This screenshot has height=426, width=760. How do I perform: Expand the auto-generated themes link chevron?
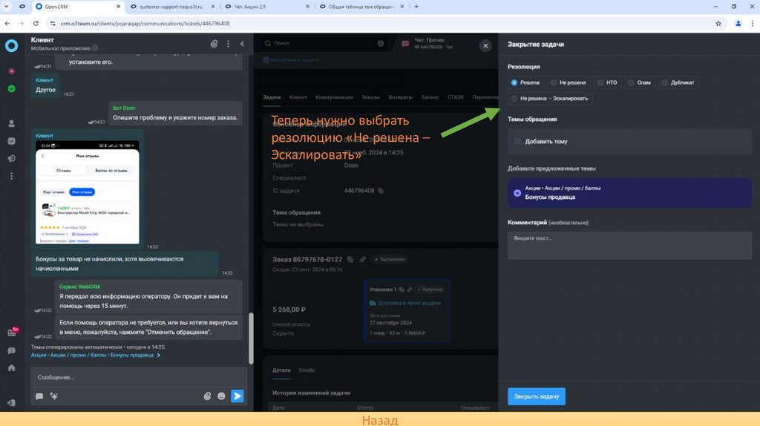pyautogui.click(x=158, y=355)
